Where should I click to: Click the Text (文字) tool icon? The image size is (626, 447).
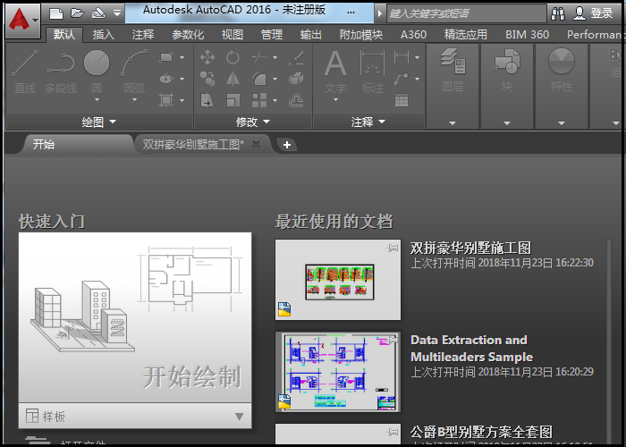334,64
